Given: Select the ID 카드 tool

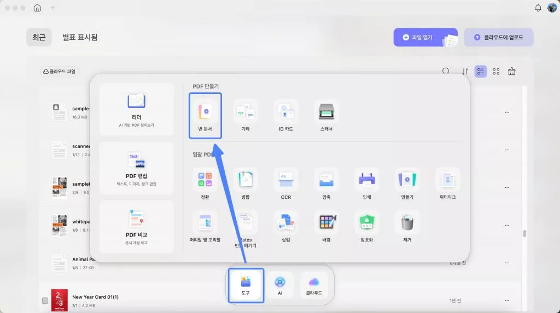Looking at the screenshot, I should (x=285, y=116).
